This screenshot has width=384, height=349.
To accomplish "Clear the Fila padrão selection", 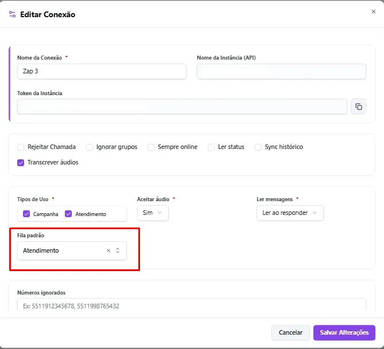I will [x=108, y=250].
